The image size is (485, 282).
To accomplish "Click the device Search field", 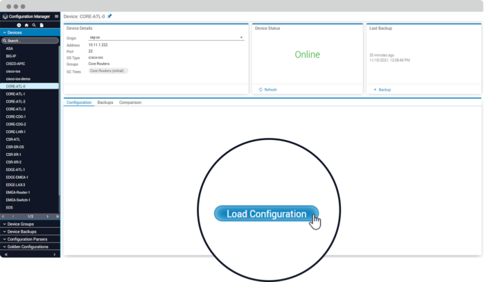I will click(31, 41).
